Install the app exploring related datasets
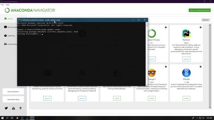Viewport: 214px width, 120px height. pyautogui.click(x=117, y=98)
